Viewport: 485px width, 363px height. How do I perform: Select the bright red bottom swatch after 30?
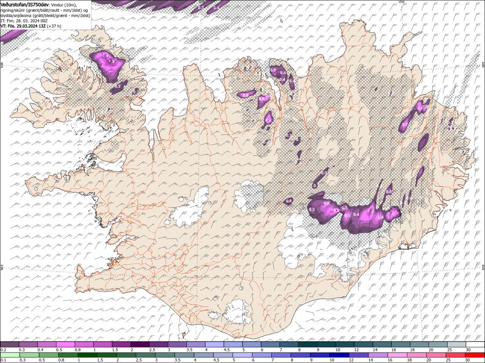click(474, 355)
